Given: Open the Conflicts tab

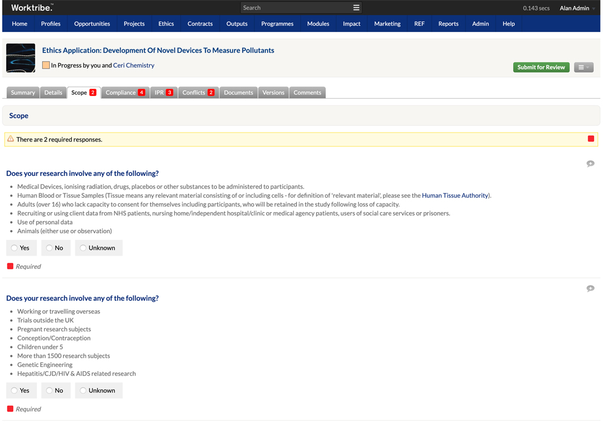Looking at the screenshot, I should [198, 93].
